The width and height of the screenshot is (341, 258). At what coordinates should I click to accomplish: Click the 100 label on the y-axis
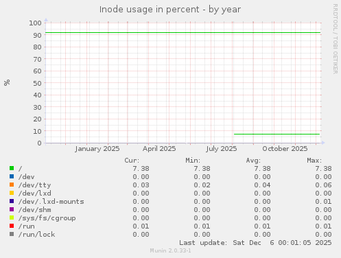point(35,23)
